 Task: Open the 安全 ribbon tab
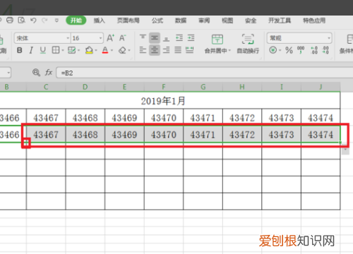coord(251,20)
